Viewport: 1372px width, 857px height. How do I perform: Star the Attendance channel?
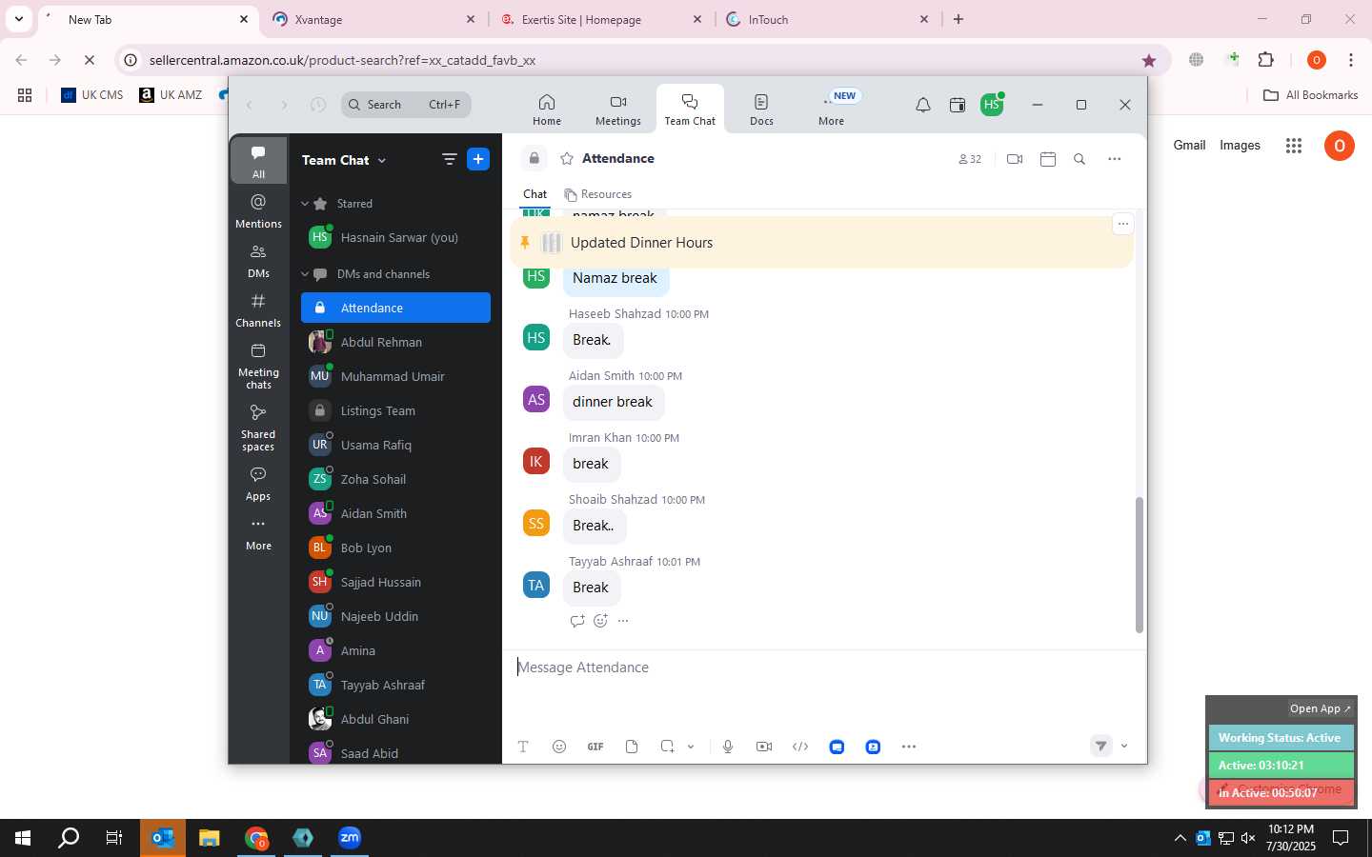point(567,159)
